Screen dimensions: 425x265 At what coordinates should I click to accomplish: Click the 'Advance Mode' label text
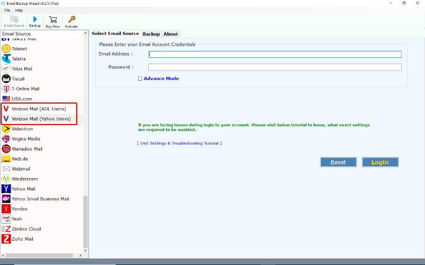(x=161, y=78)
